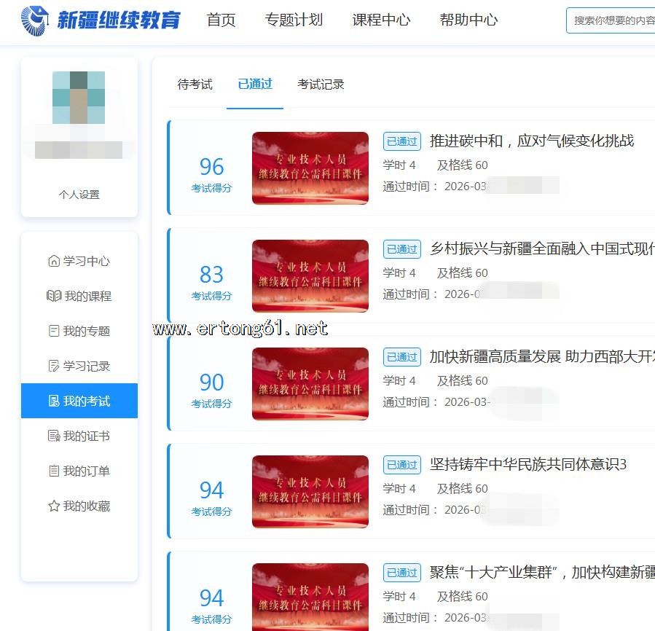Click thumbnail of 坚持铸牢中华民族共同体意识3 course
This screenshot has height=631, width=655.
(x=310, y=491)
